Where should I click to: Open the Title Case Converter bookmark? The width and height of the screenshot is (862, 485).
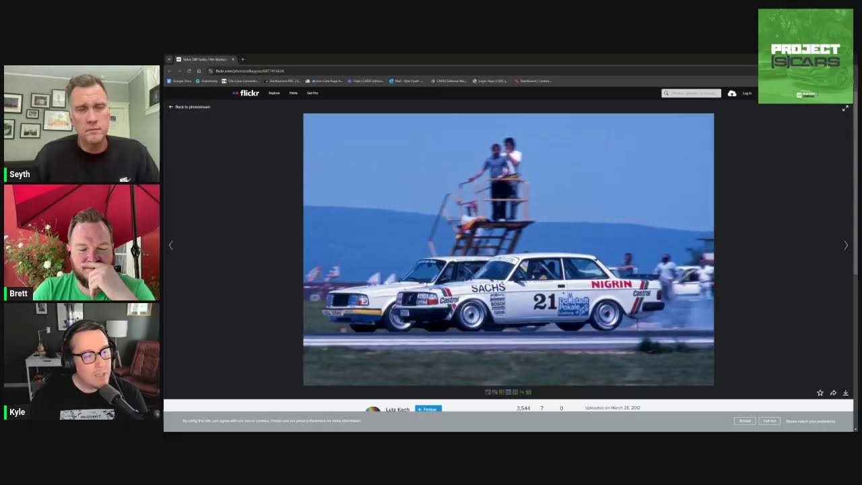pyautogui.click(x=240, y=81)
